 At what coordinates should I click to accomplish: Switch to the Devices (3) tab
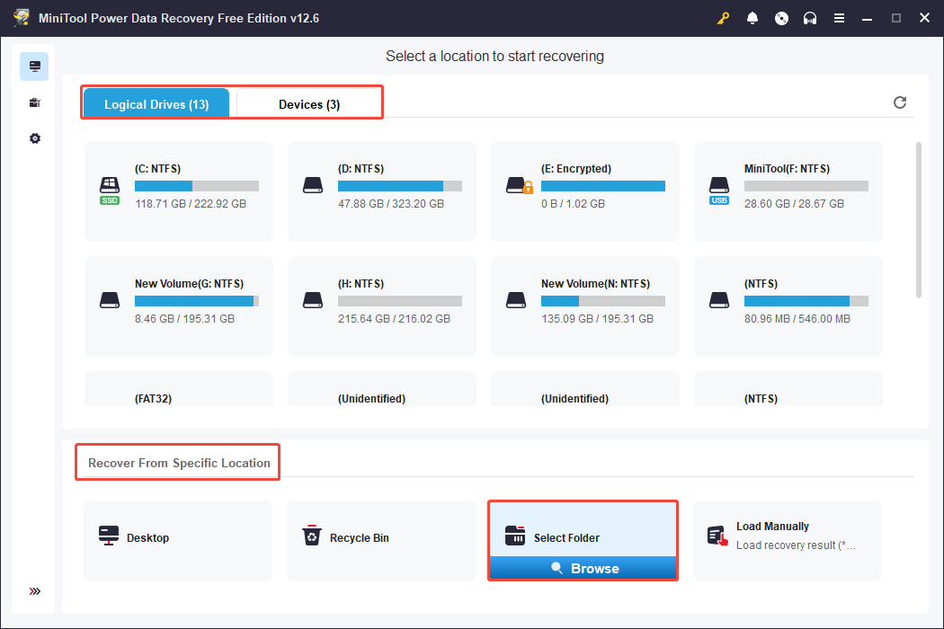[x=308, y=103]
